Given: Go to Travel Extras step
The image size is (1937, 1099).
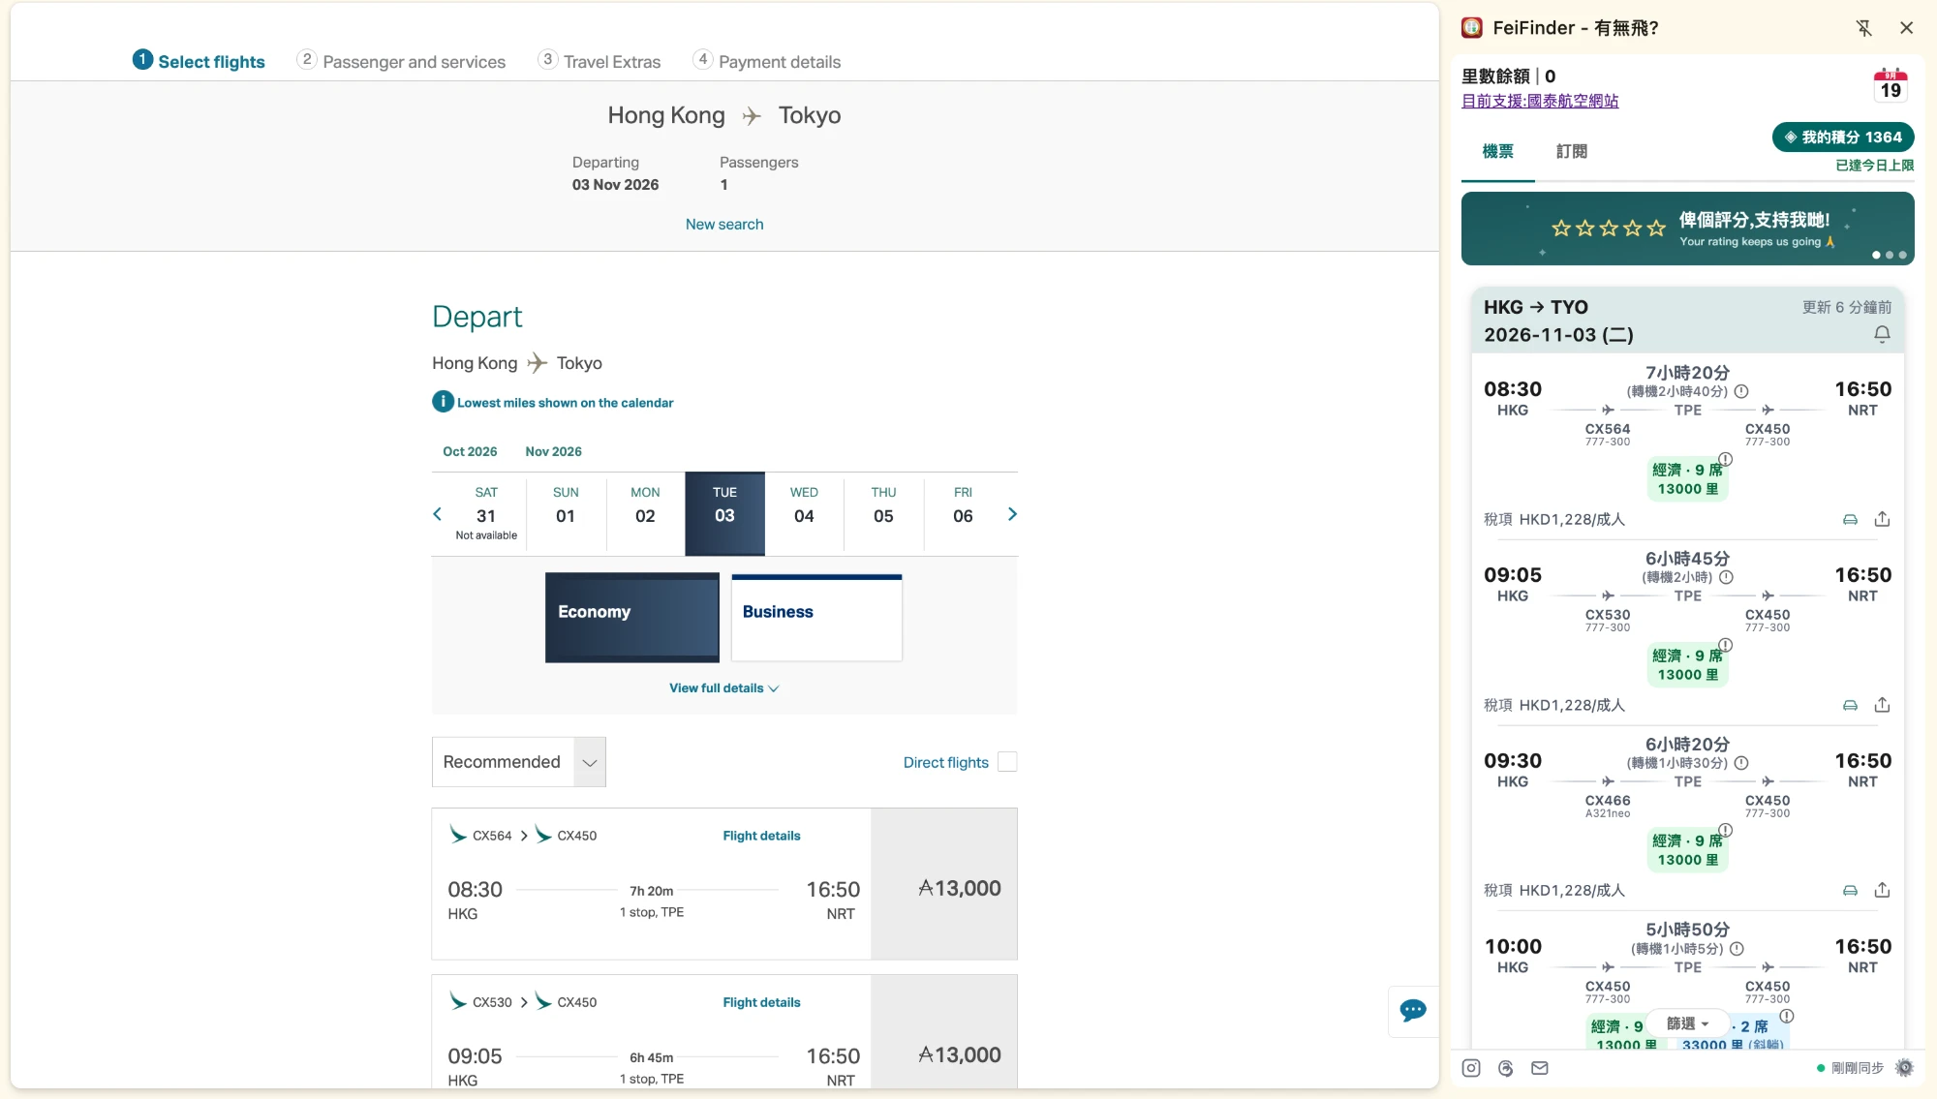Looking at the screenshot, I should [x=600, y=61].
